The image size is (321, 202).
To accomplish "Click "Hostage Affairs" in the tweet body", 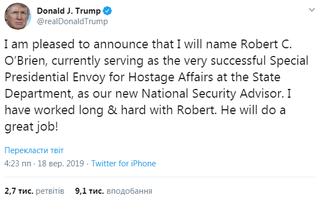I will pos(171,77).
